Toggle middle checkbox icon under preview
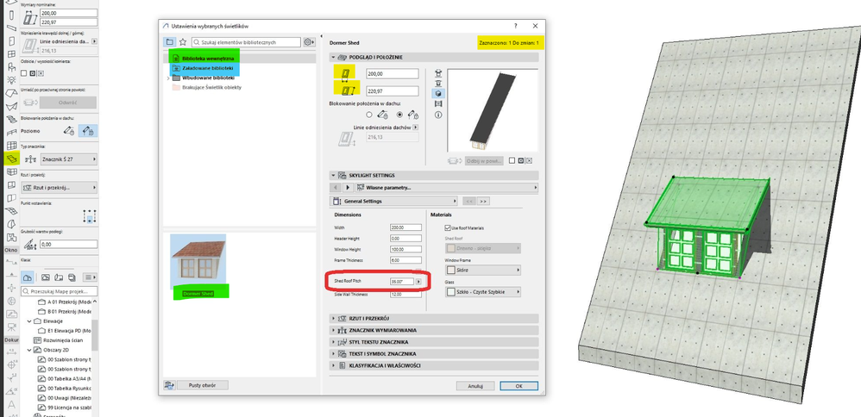 tap(520, 161)
